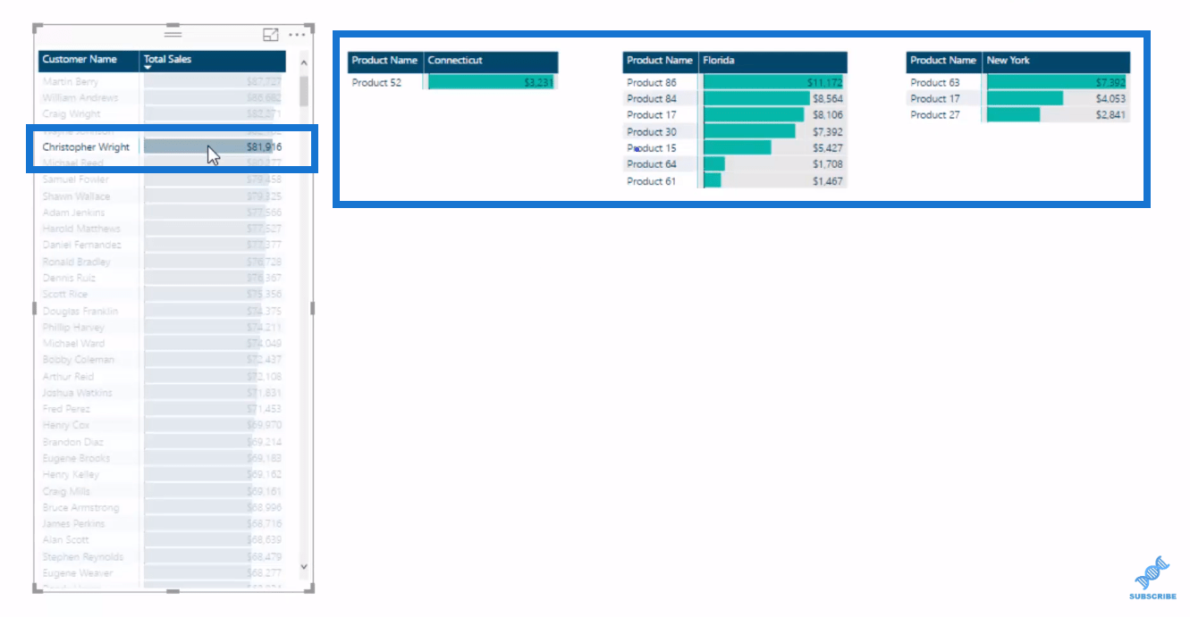Select customer Samuel Fowler

(x=75, y=179)
